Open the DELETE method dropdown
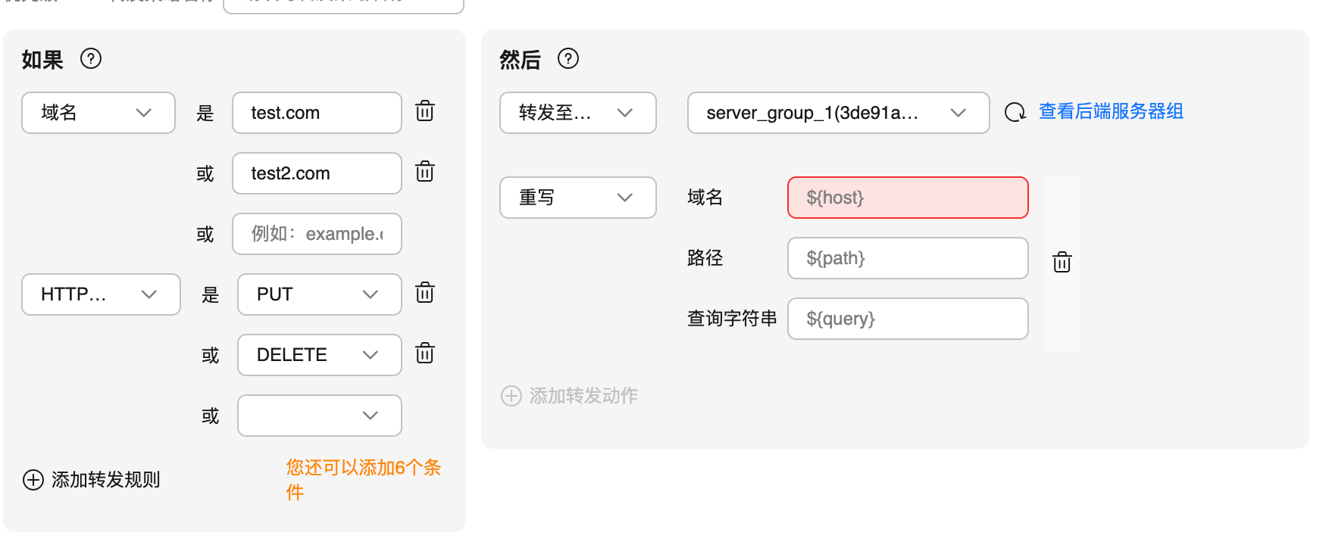 pyautogui.click(x=319, y=355)
